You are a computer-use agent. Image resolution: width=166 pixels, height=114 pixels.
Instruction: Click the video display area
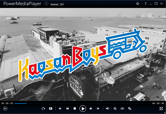tap(83, 55)
